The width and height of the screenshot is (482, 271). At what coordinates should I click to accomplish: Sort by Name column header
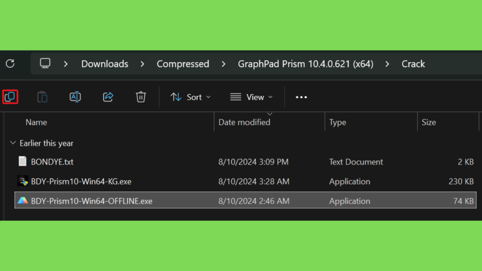pos(36,122)
